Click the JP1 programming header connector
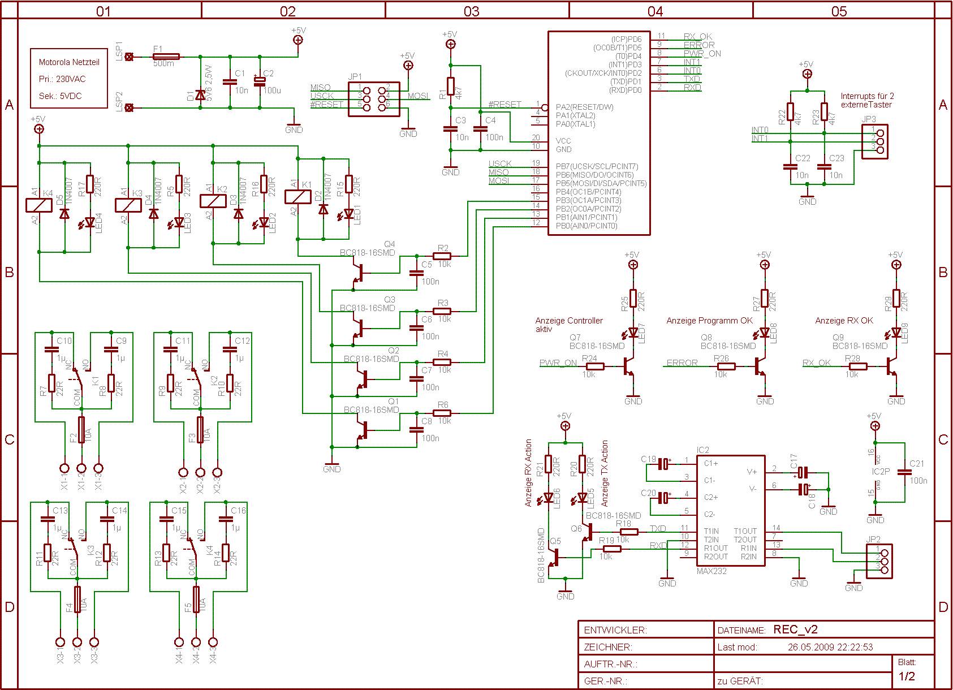Viewport: 953px width, 690px height. pos(374,99)
